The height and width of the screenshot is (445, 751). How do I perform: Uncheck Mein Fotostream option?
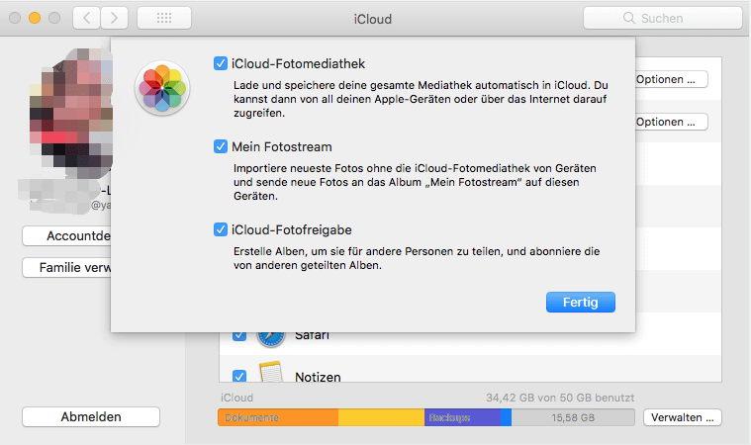[x=220, y=146]
